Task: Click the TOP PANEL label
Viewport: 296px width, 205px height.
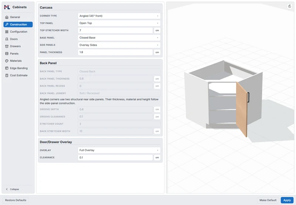Action: (x=47, y=23)
